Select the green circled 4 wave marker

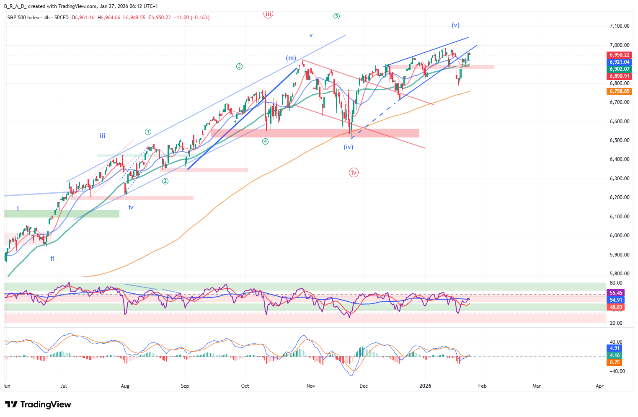[266, 141]
